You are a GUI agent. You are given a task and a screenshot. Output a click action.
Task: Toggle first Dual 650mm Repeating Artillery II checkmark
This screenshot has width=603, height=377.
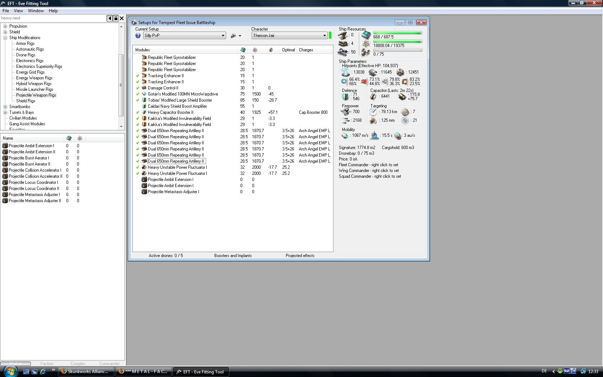(x=137, y=131)
